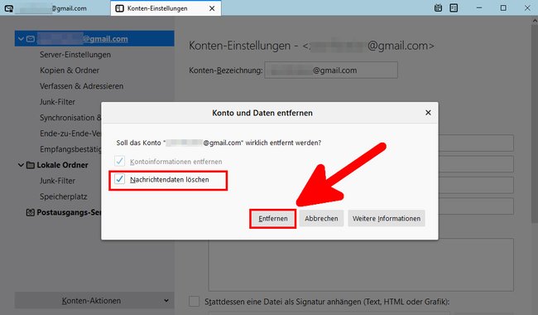This screenshot has width=538, height=315.
Task: Switch to the gmail.com mail tab
Action: point(55,8)
